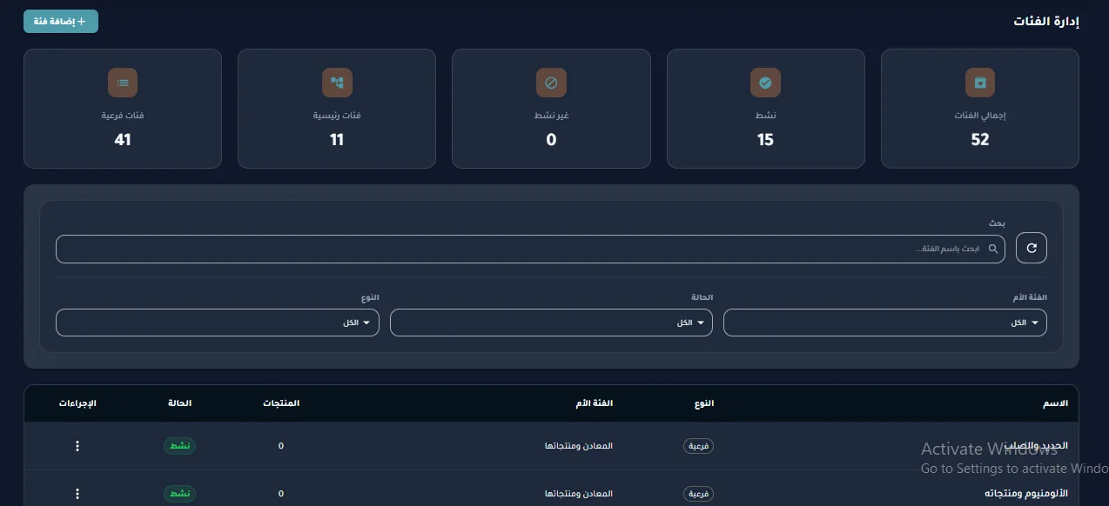Open three-dot menu for الألومنيوم ومنتجاته row

coord(77,494)
